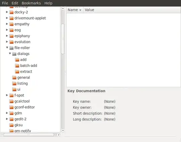Open the Edit menu

coord(15,3)
